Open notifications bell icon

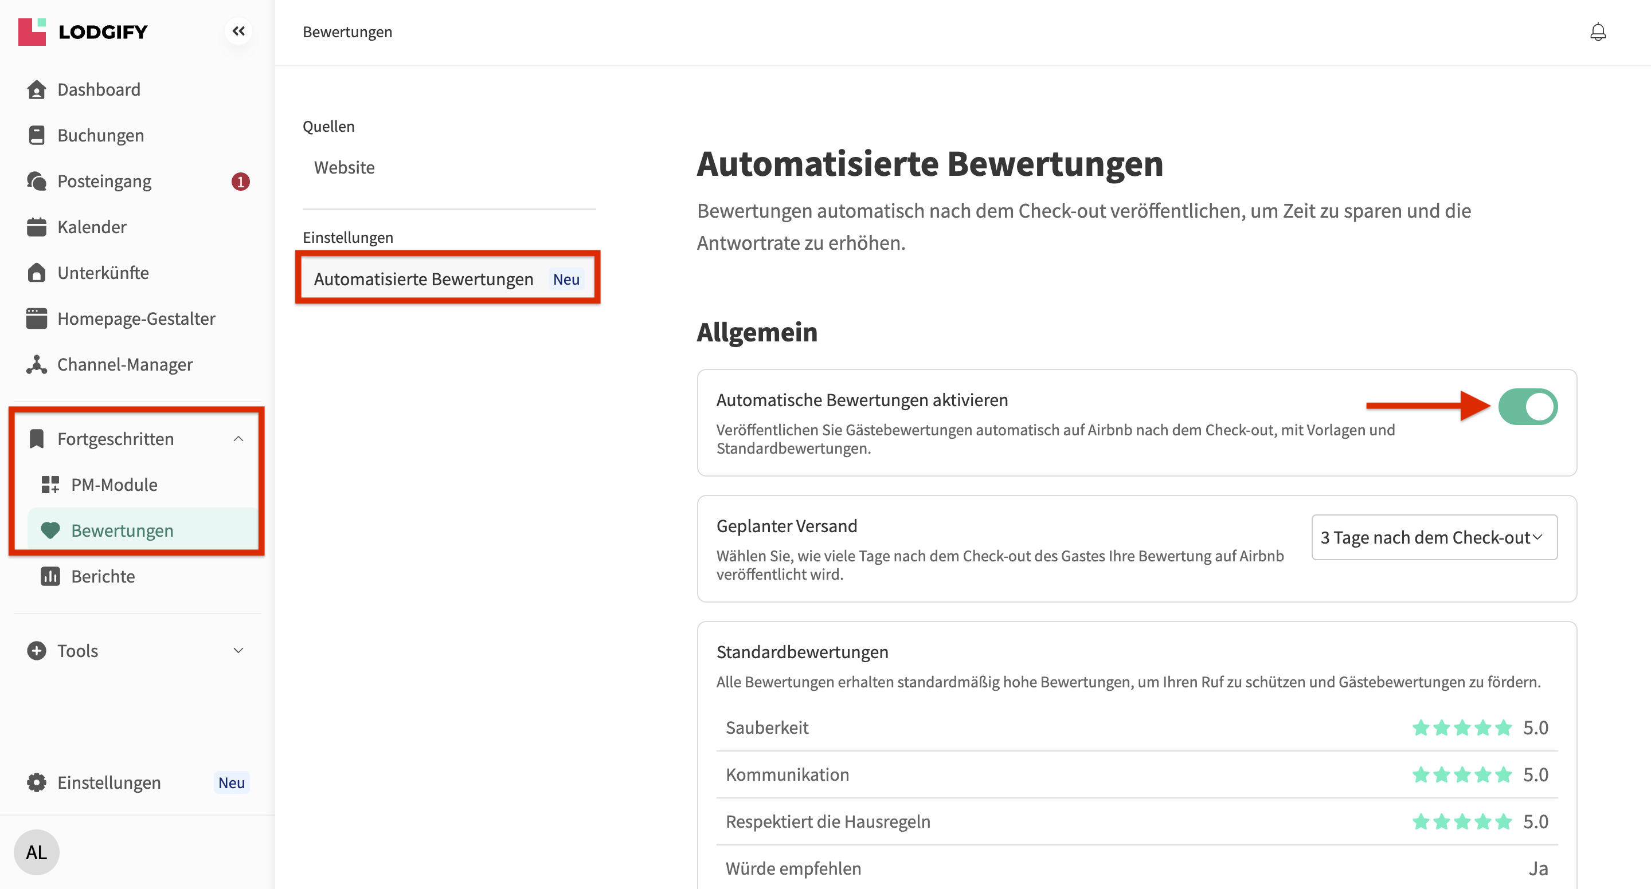coord(1598,32)
